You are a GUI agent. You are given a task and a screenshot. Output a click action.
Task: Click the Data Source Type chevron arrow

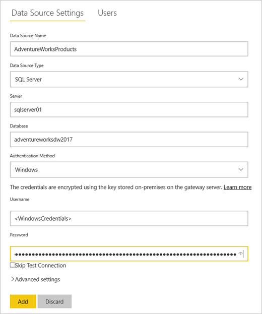click(x=241, y=79)
